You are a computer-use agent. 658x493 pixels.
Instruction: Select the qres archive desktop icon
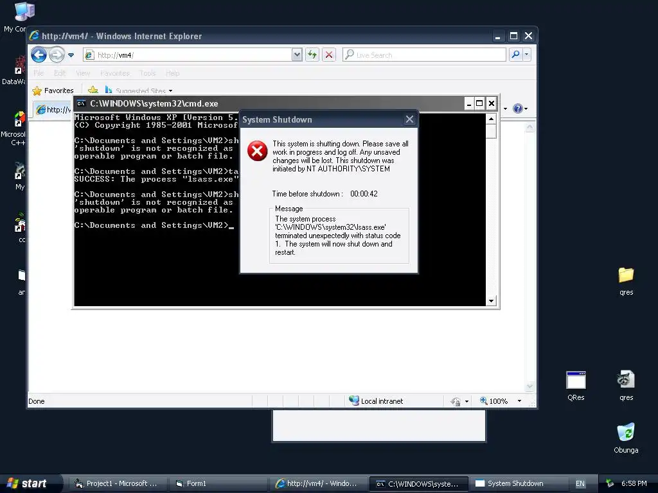pyautogui.click(x=626, y=386)
